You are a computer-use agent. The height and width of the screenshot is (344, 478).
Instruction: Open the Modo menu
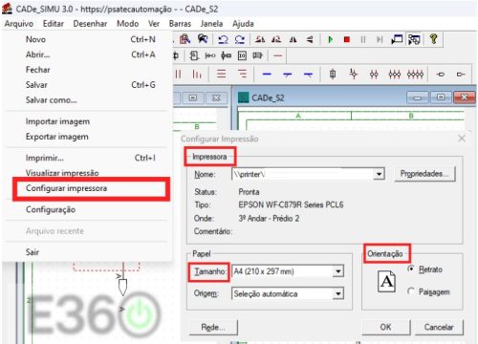127,24
